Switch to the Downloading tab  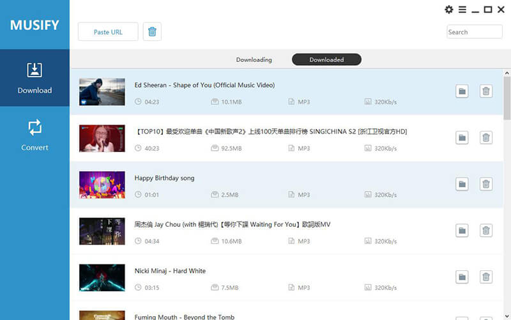tap(254, 59)
